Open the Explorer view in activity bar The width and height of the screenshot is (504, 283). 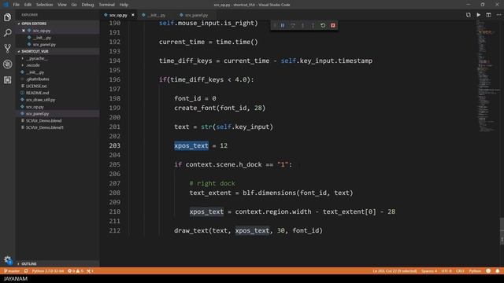click(7, 17)
